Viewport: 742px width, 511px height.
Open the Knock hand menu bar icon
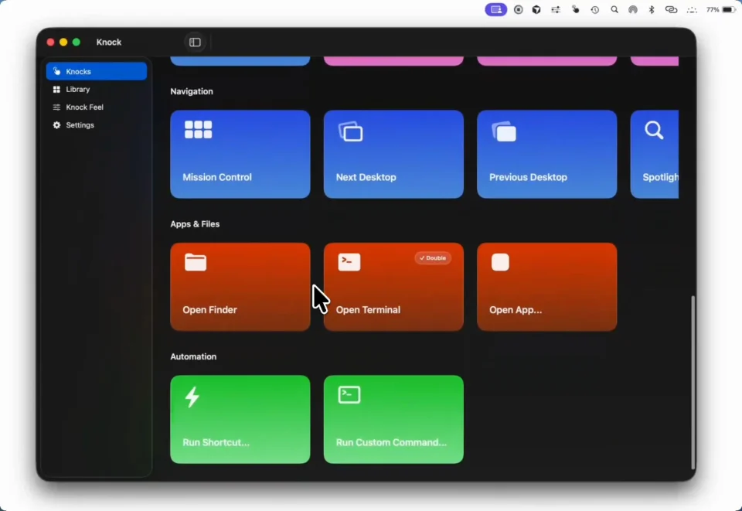(x=575, y=9)
